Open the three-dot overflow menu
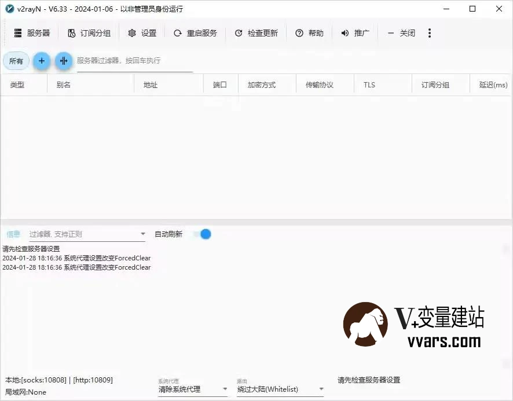513x401 pixels. 430,33
